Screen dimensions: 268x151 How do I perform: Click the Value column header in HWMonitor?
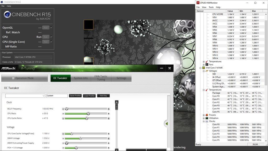coord(232,11)
